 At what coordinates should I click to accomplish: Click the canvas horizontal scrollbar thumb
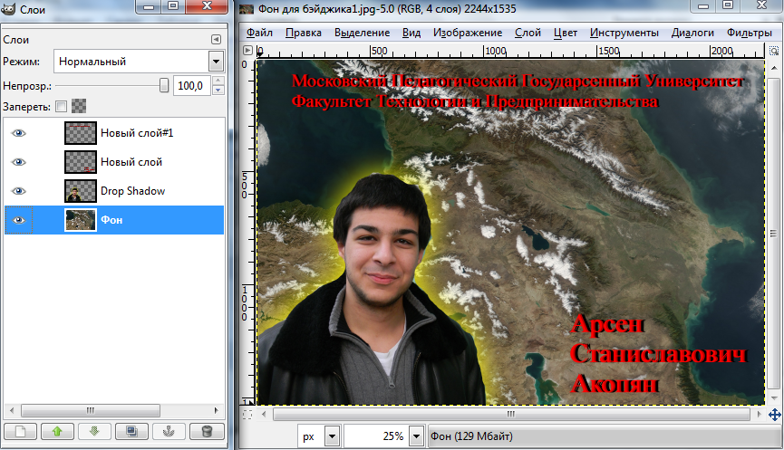(x=511, y=414)
